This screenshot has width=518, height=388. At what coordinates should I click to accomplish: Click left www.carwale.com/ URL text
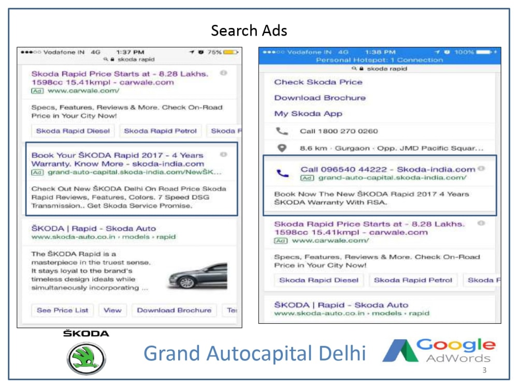(x=83, y=91)
